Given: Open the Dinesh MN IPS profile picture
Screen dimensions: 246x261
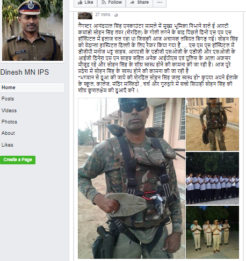Looking at the screenshot, I should click(32, 30).
